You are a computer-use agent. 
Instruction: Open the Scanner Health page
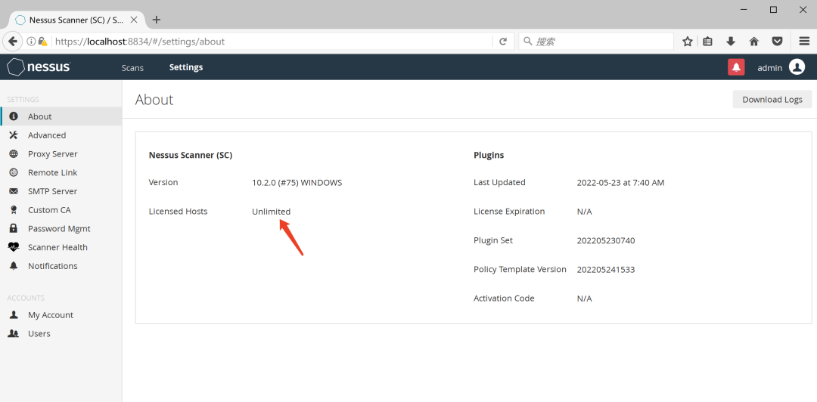pos(61,247)
